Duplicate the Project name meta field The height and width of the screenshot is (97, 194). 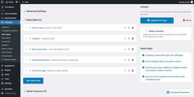point(129,28)
